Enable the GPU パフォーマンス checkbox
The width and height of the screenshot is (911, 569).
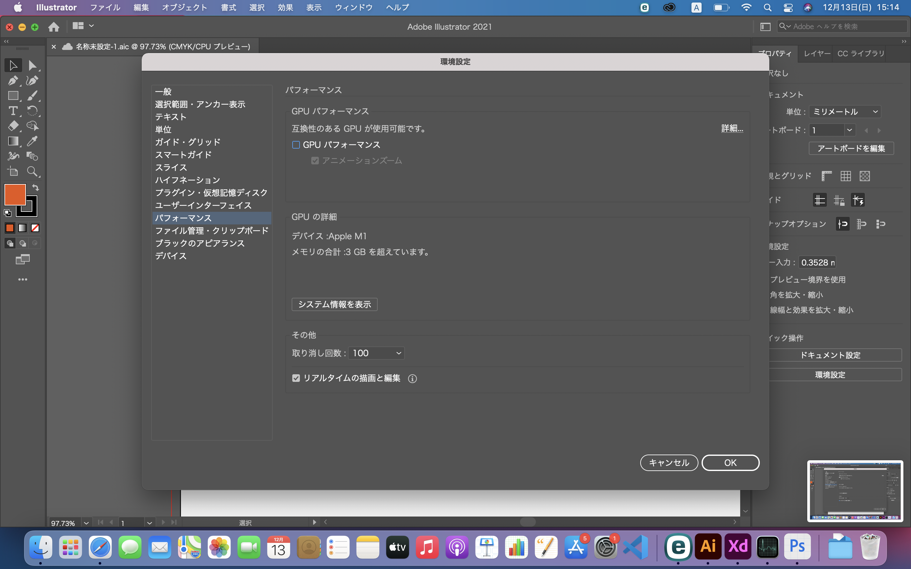coord(296,144)
